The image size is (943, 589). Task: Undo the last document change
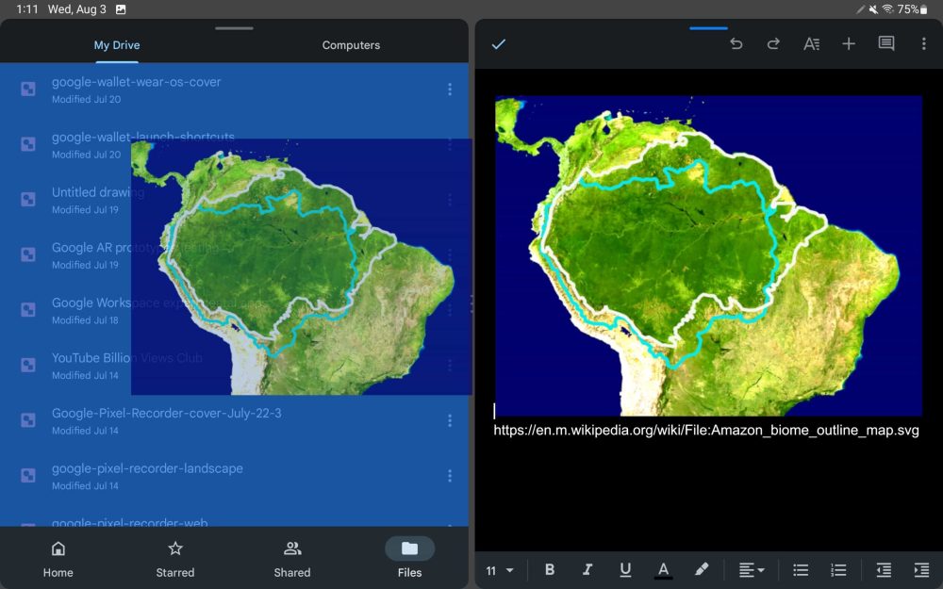click(736, 44)
